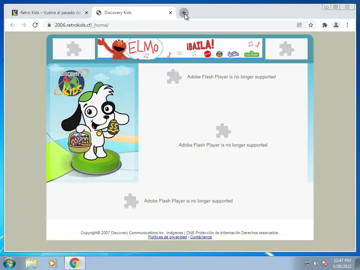The width and height of the screenshot is (360, 270).
Task: Click Doki the dog holding eggs
Action: tap(95, 121)
